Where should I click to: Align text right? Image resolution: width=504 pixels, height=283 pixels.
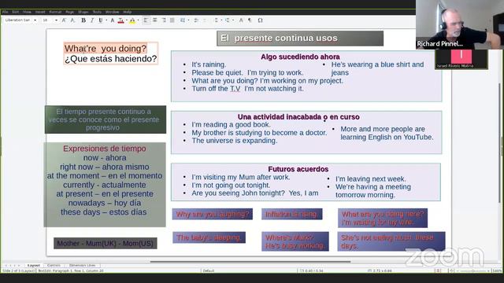coord(164,20)
